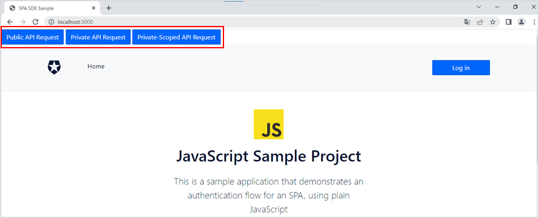Open the profile avatar menu
539x218 pixels.
pyautogui.click(x=521, y=22)
